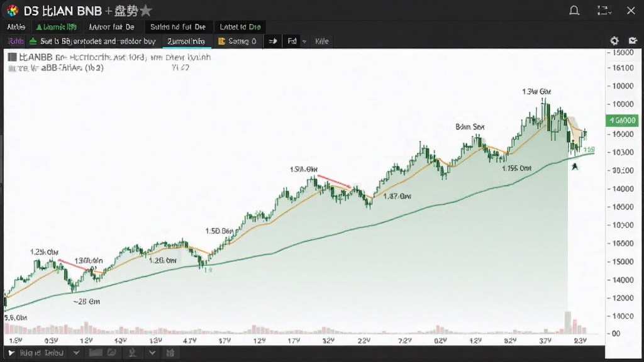The width and height of the screenshot is (644, 362).
Task: Switch to the cyan-underlined toolbar tab
Action: (x=186, y=41)
